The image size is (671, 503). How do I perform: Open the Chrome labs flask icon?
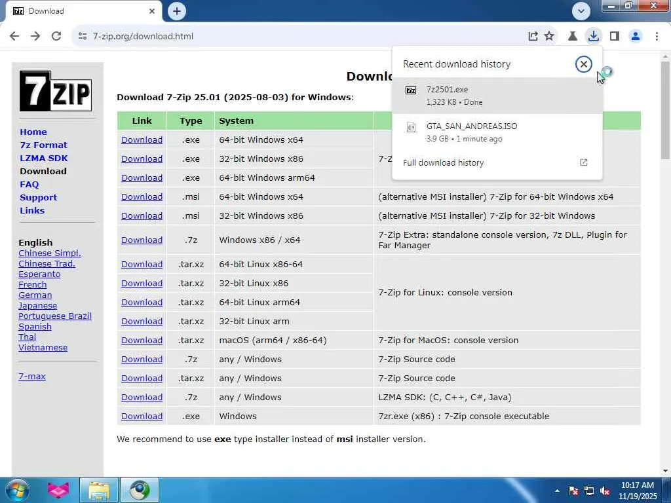point(573,37)
